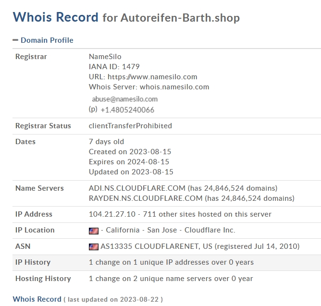
Task: Click the IP address 104.21.27.10 entry
Action: (x=112, y=214)
